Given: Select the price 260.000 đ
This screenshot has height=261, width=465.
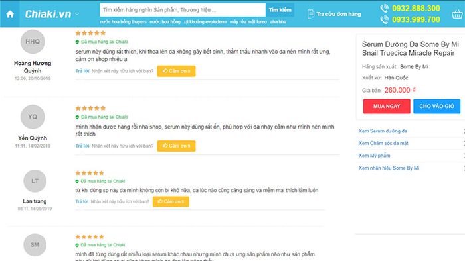Looking at the screenshot, I should click(400, 90).
